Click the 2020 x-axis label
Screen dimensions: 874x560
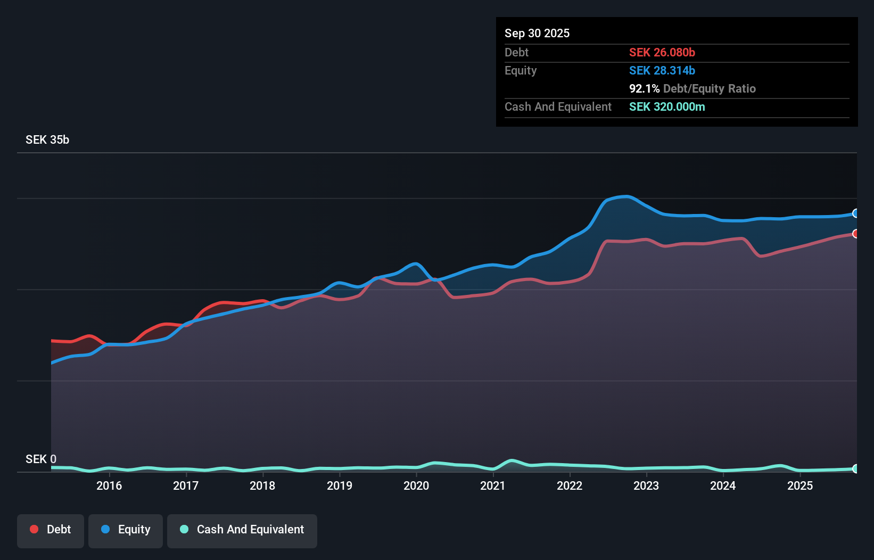click(x=416, y=485)
